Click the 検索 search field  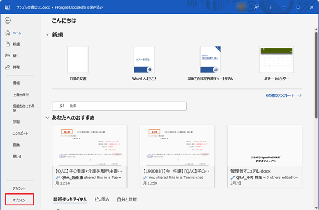[119, 106]
